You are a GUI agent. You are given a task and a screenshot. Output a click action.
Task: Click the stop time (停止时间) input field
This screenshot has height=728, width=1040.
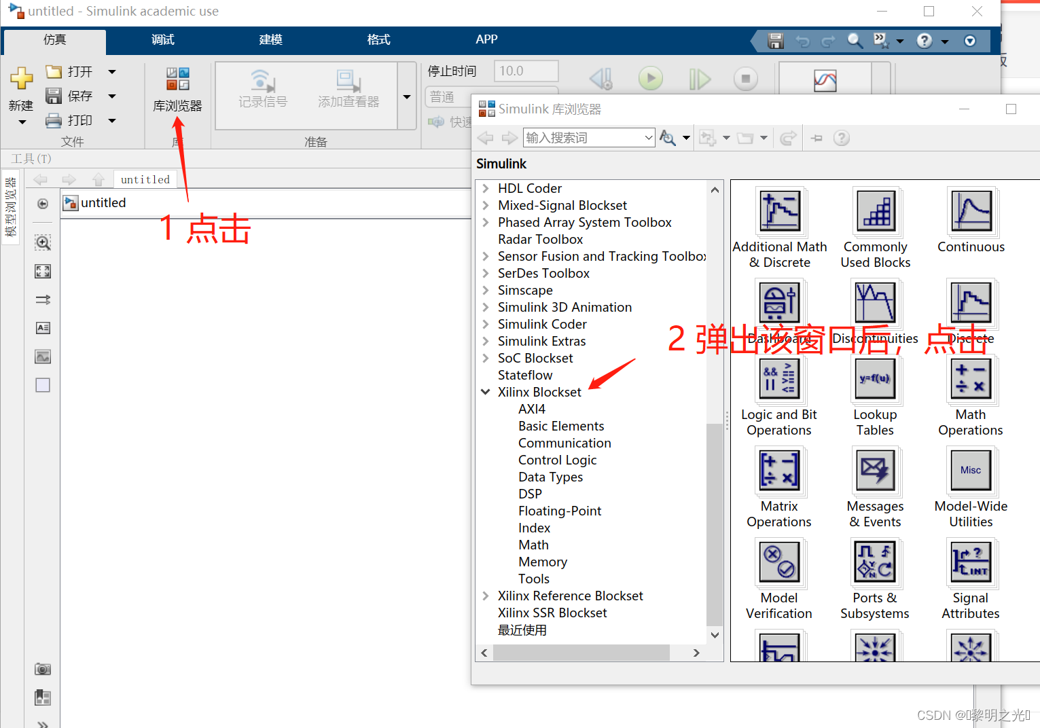(526, 71)
